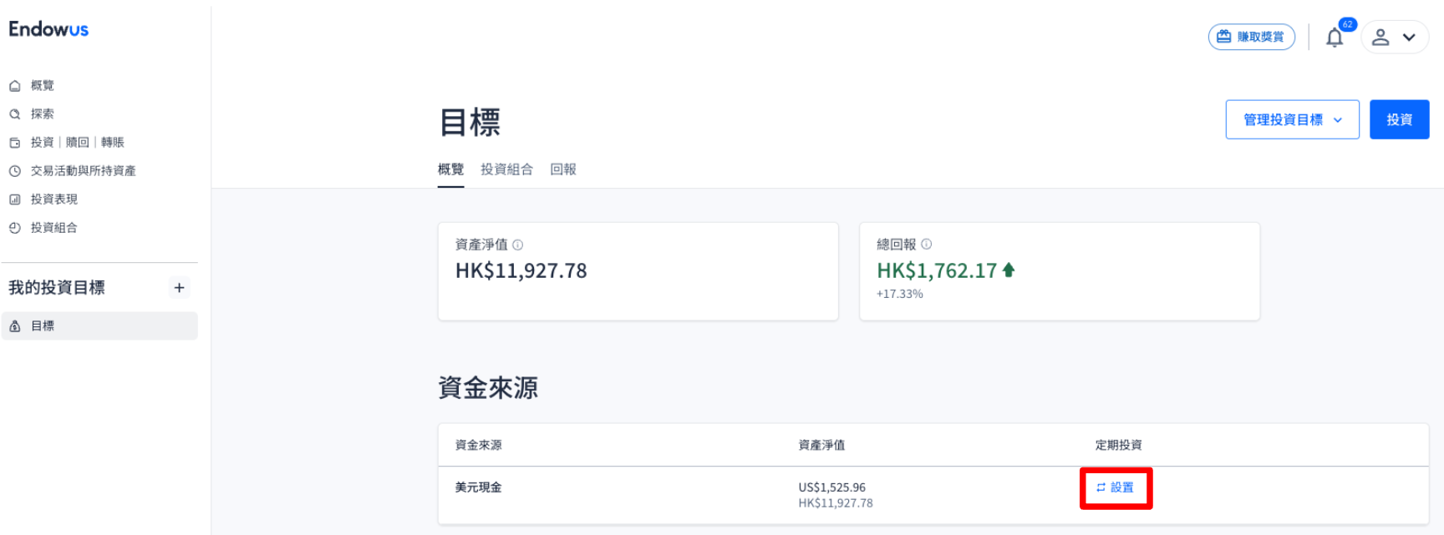Click the blue 投資 button

tap(1399, 119)
